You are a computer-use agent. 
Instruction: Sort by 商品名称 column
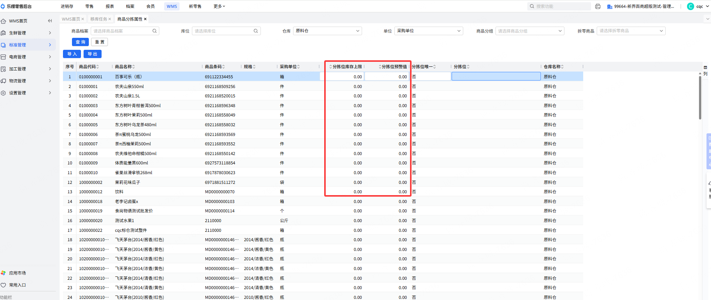(x=133, y=67)
